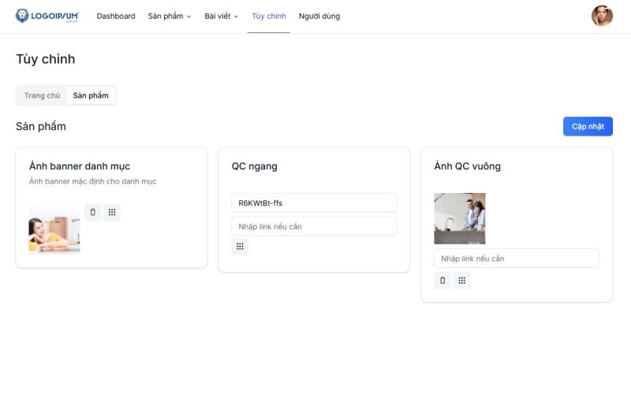Click the category banner image thumbnail
Image resolution: width=631 pixels, height=394 pixels.
click(x=54, y=229)
